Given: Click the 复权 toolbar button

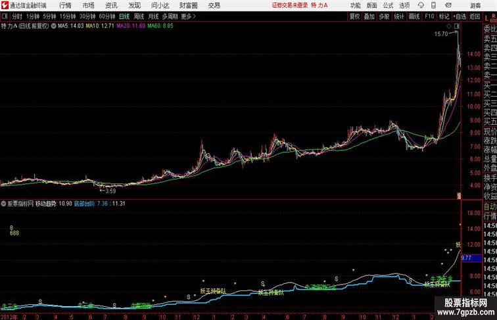Looking at the screenshot, I should (354, 16).
